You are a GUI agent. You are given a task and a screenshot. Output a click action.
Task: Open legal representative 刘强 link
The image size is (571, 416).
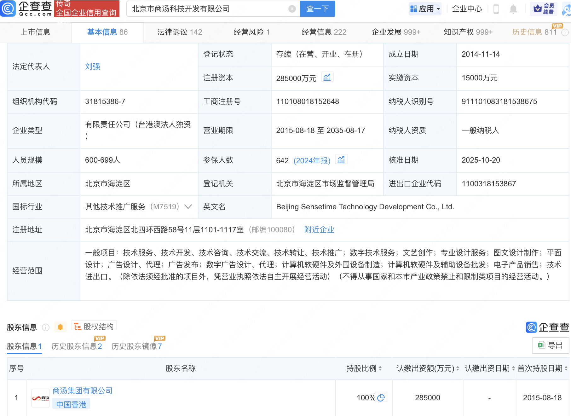click(92, 66)
